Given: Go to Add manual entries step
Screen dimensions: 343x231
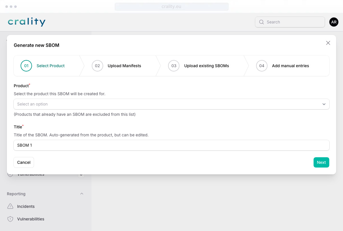Looking at the screenshot, I should (290, 66).
